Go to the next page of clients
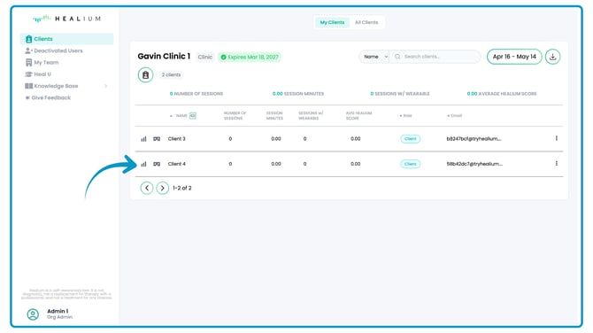This screenshot has width=593, height=333. point(162,188)
